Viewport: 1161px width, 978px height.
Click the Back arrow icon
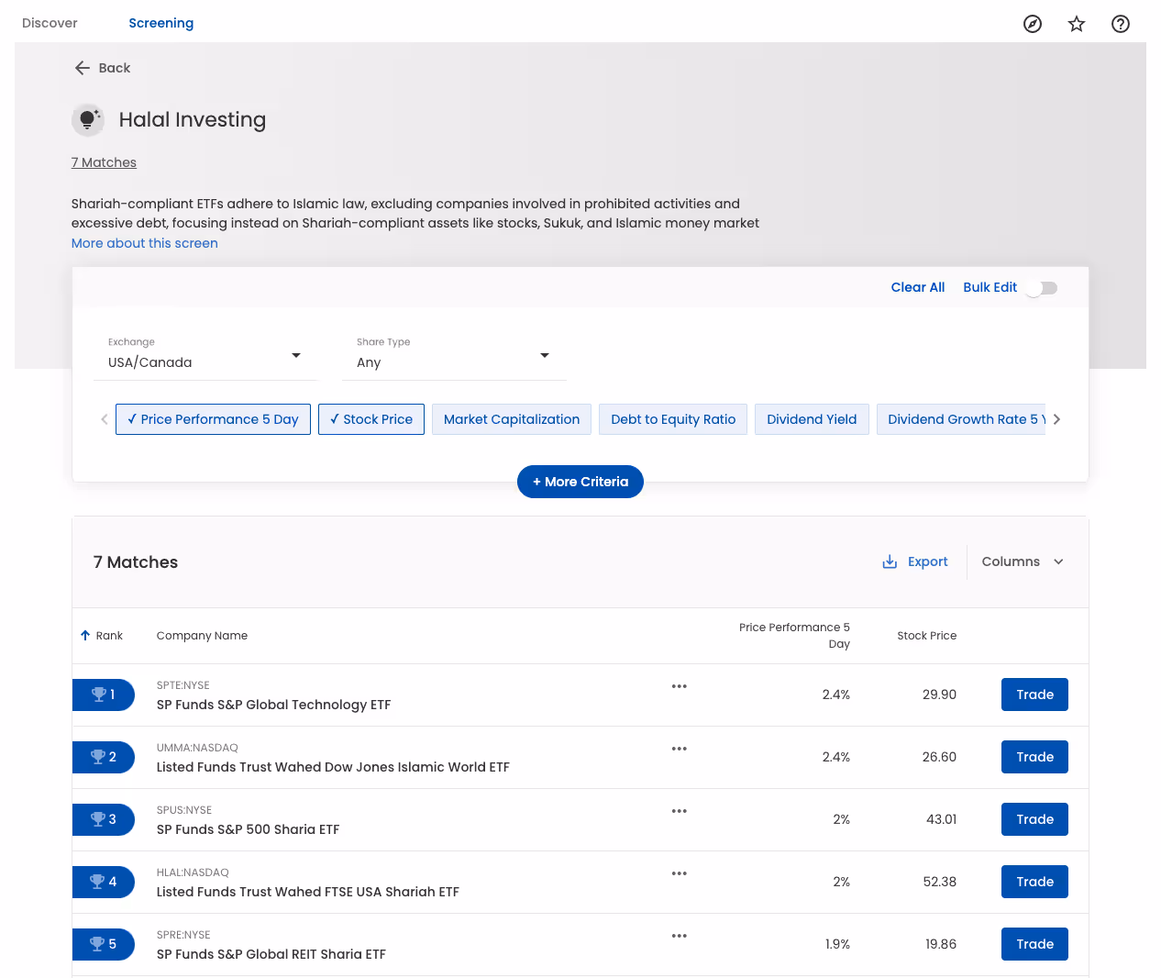point(83,68)
